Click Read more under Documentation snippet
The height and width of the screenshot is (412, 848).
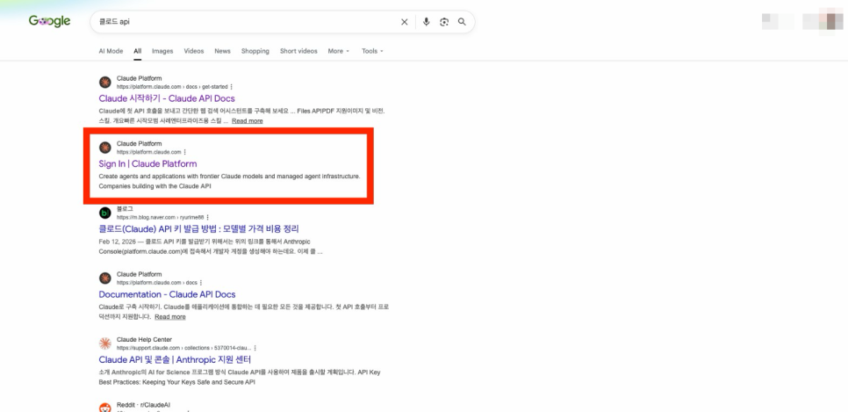[169, 317]
